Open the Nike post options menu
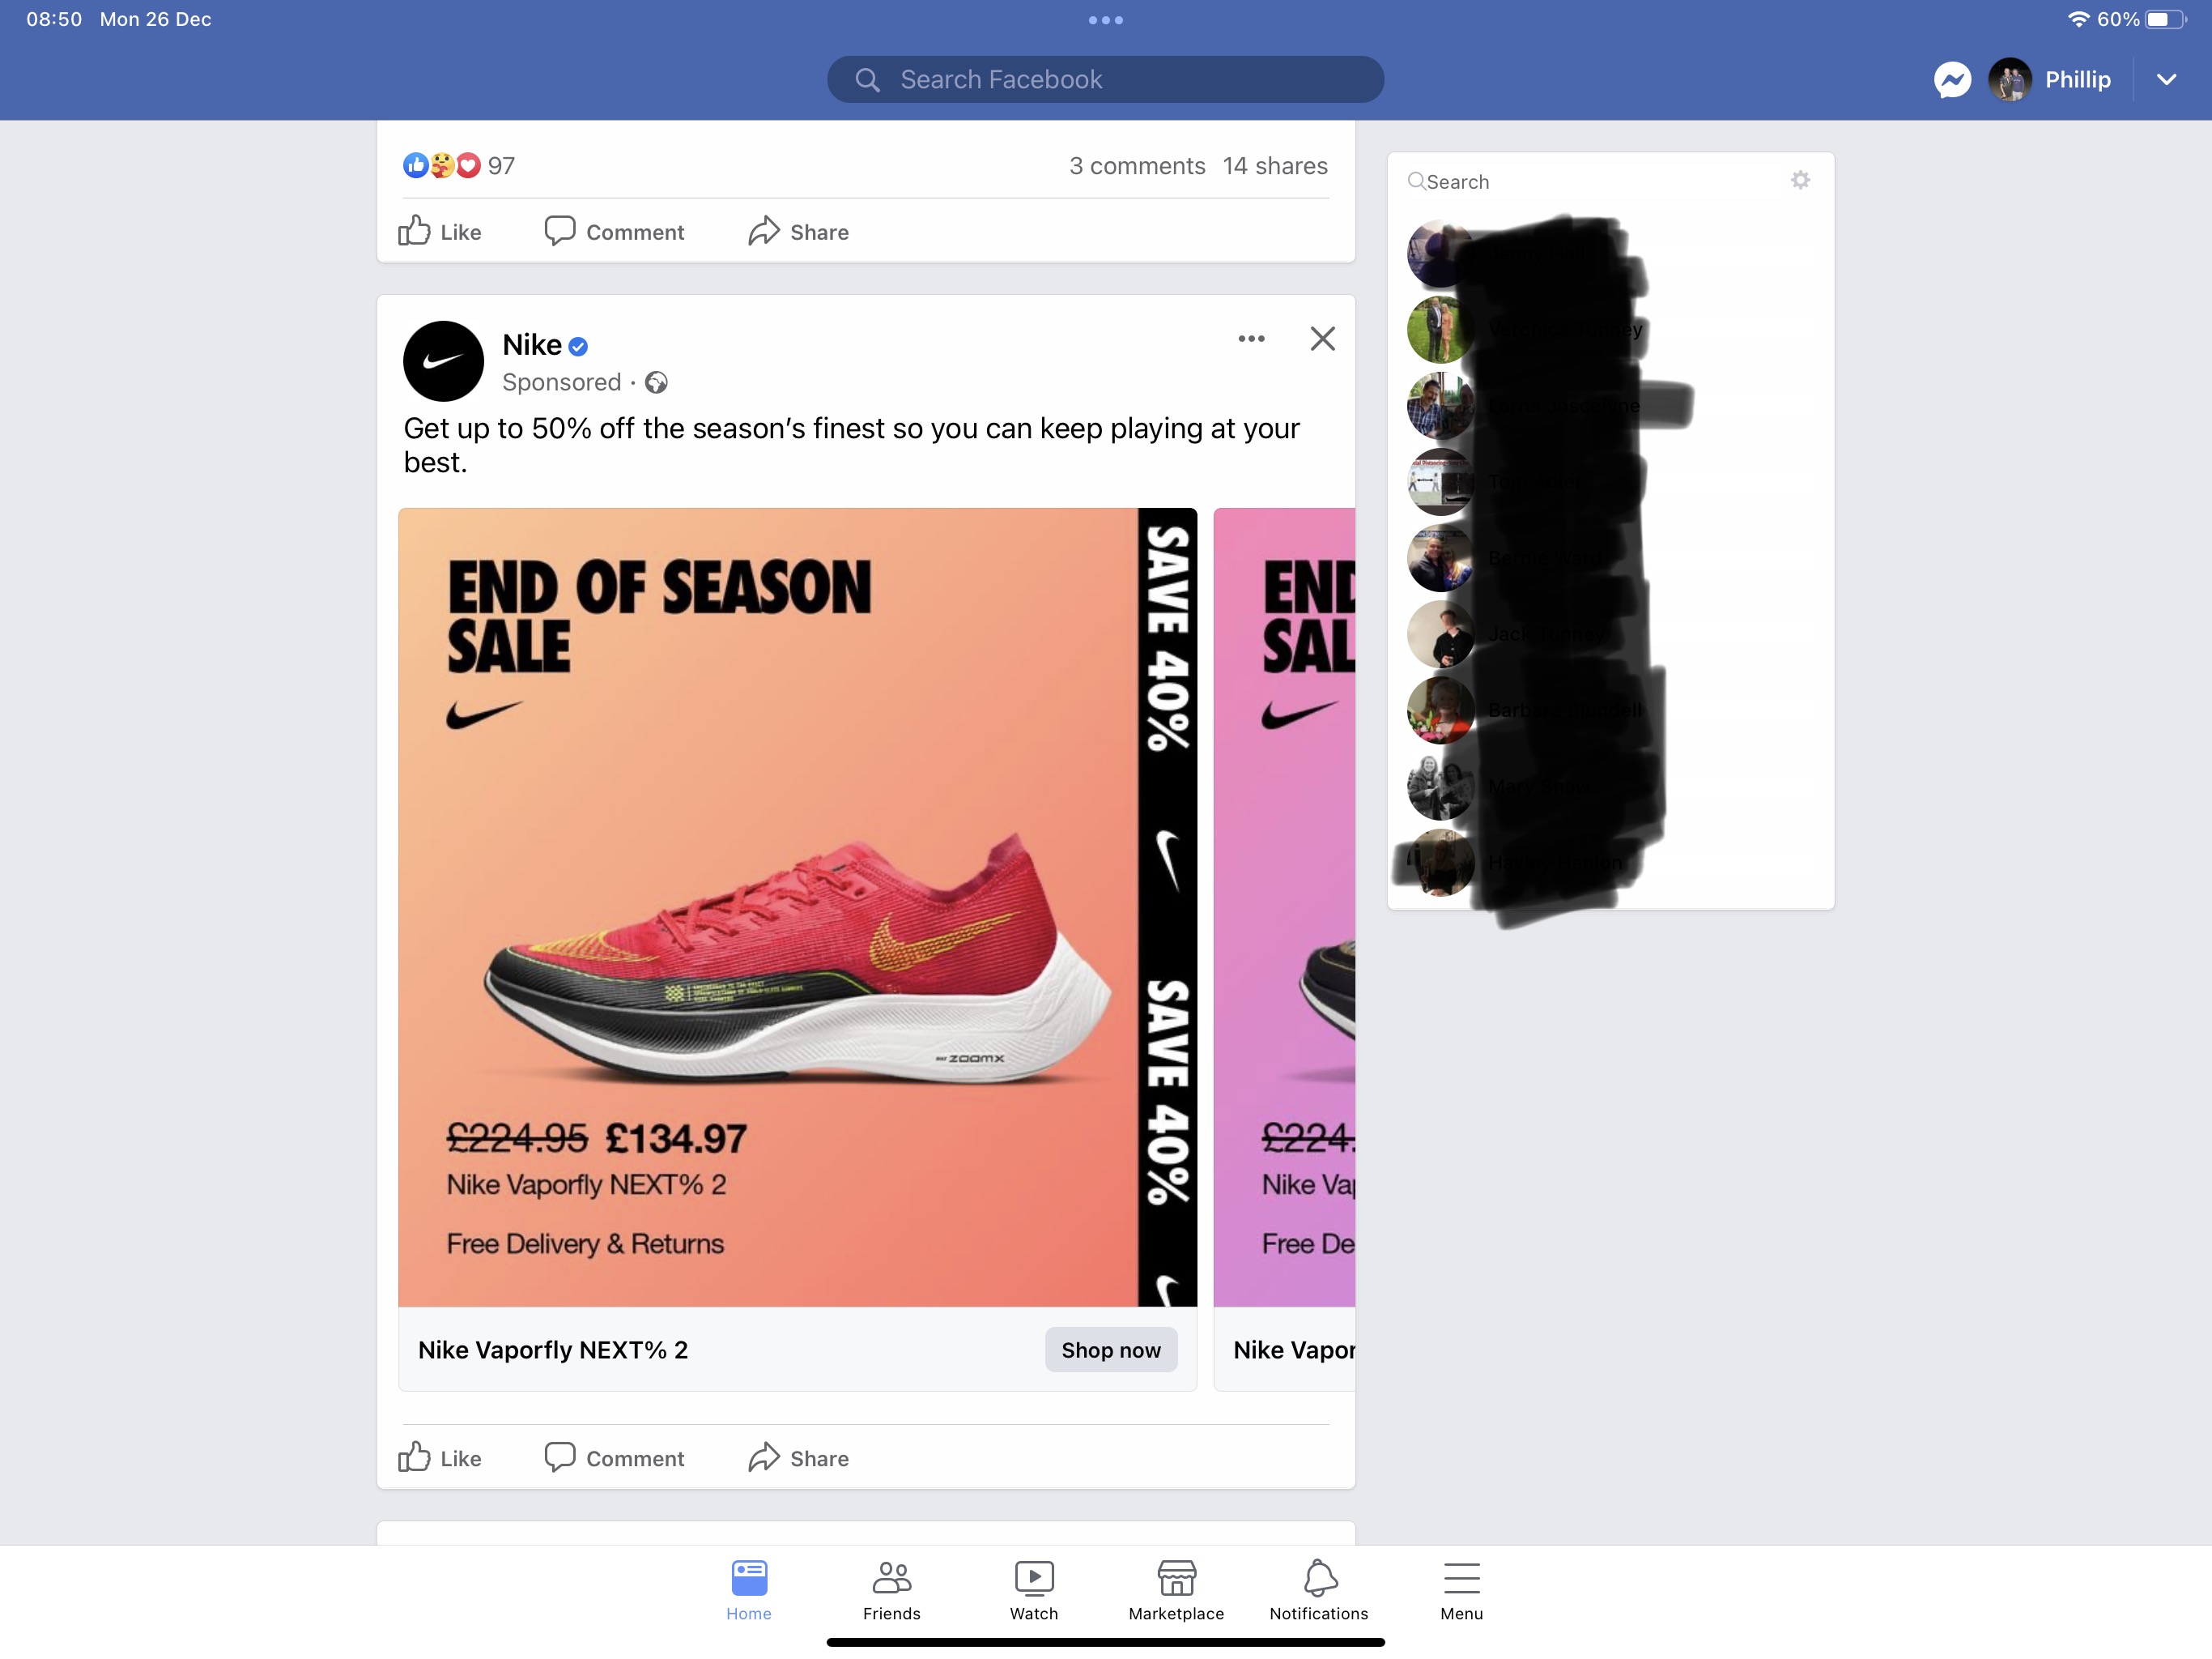This screenshot has height=1659, width=2212. [x=1251, y=339]
